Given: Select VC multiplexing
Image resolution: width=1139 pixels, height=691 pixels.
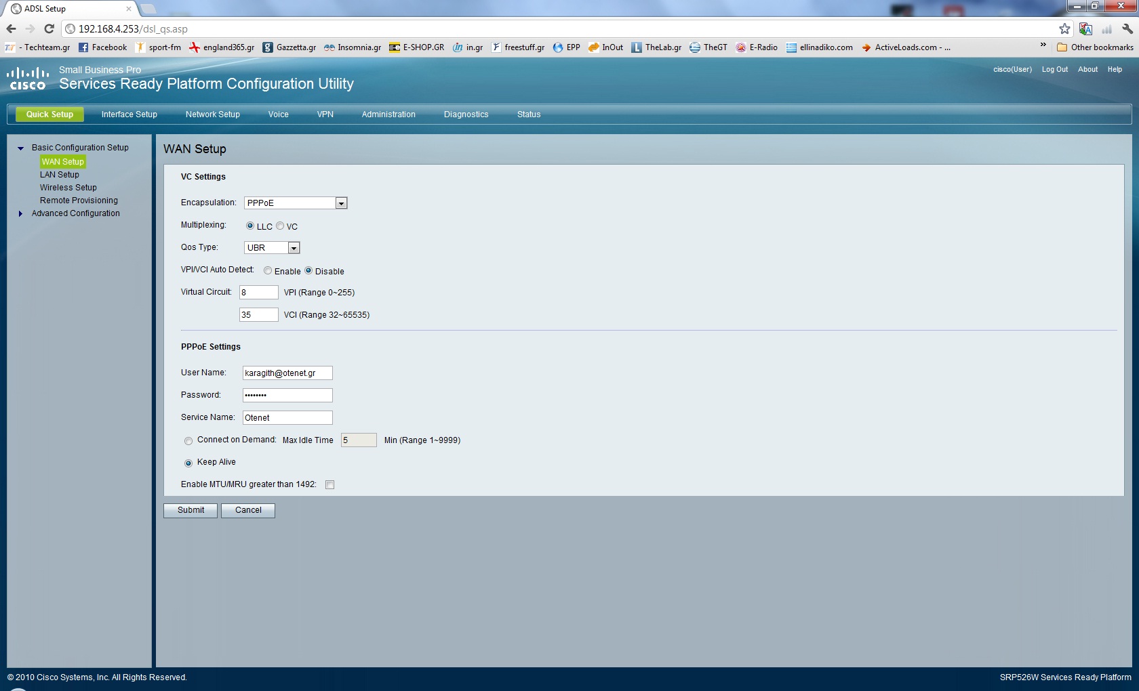Looking at the screenshot, I should click(x=280, y=226).
